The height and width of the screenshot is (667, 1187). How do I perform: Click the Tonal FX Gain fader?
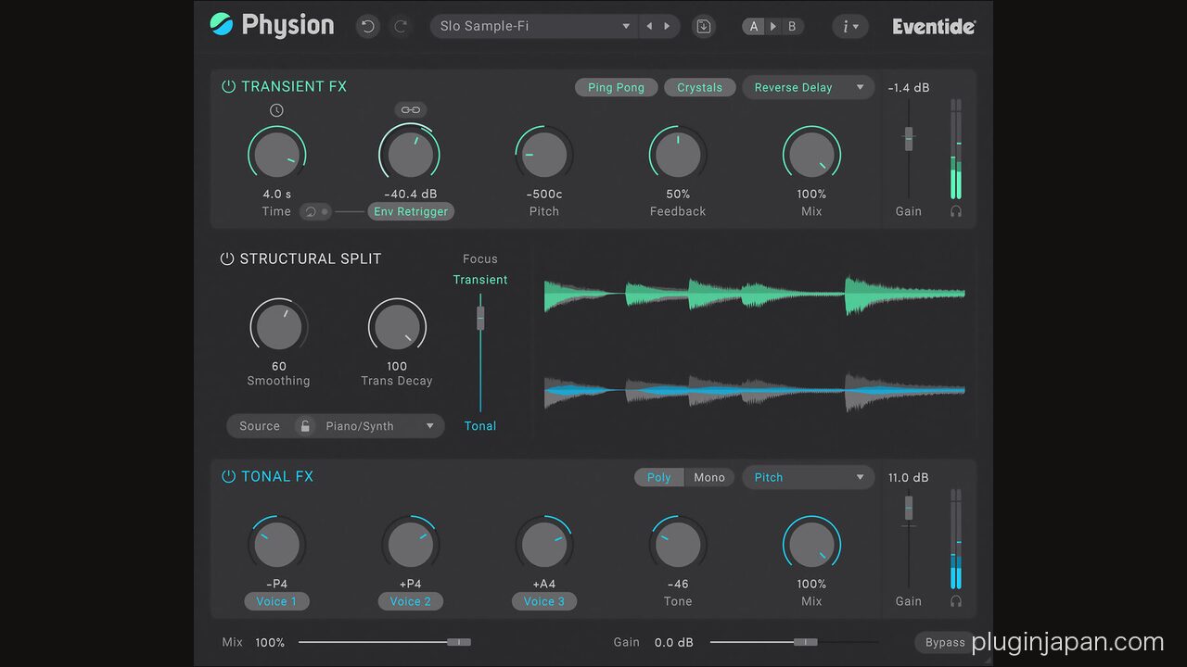coord(909,508)
